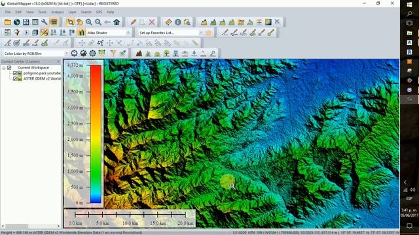Click the Lidar filter funnel icon
Image resolution: width=419 pixels, height=235 pixels.
(x=113, y=54)
